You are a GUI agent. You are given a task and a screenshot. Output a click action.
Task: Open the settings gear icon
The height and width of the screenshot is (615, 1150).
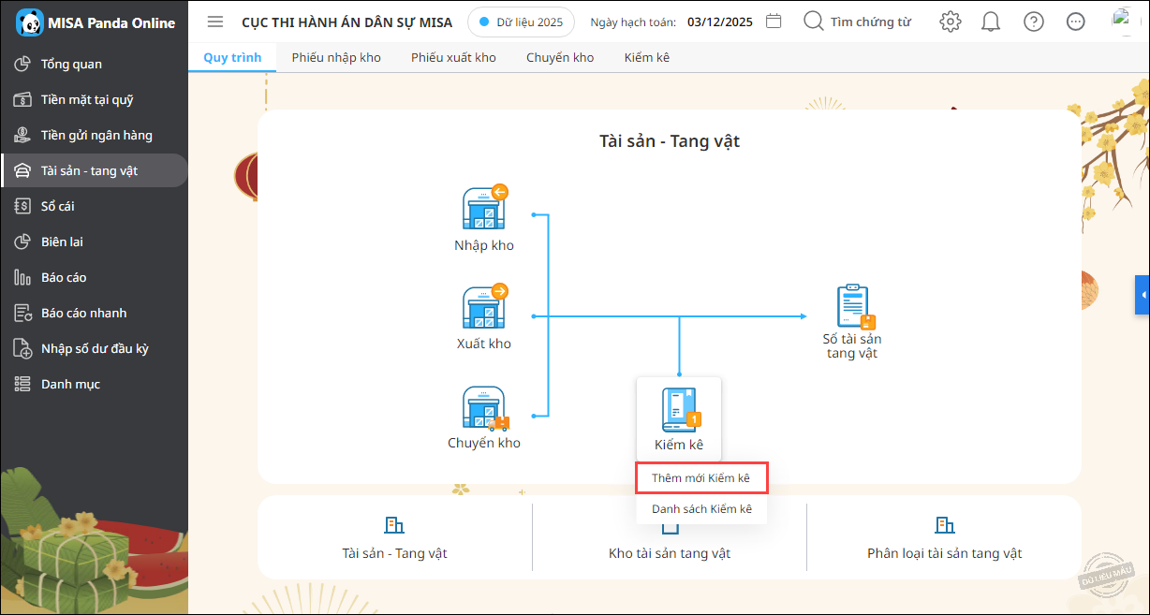pos(951,22)
